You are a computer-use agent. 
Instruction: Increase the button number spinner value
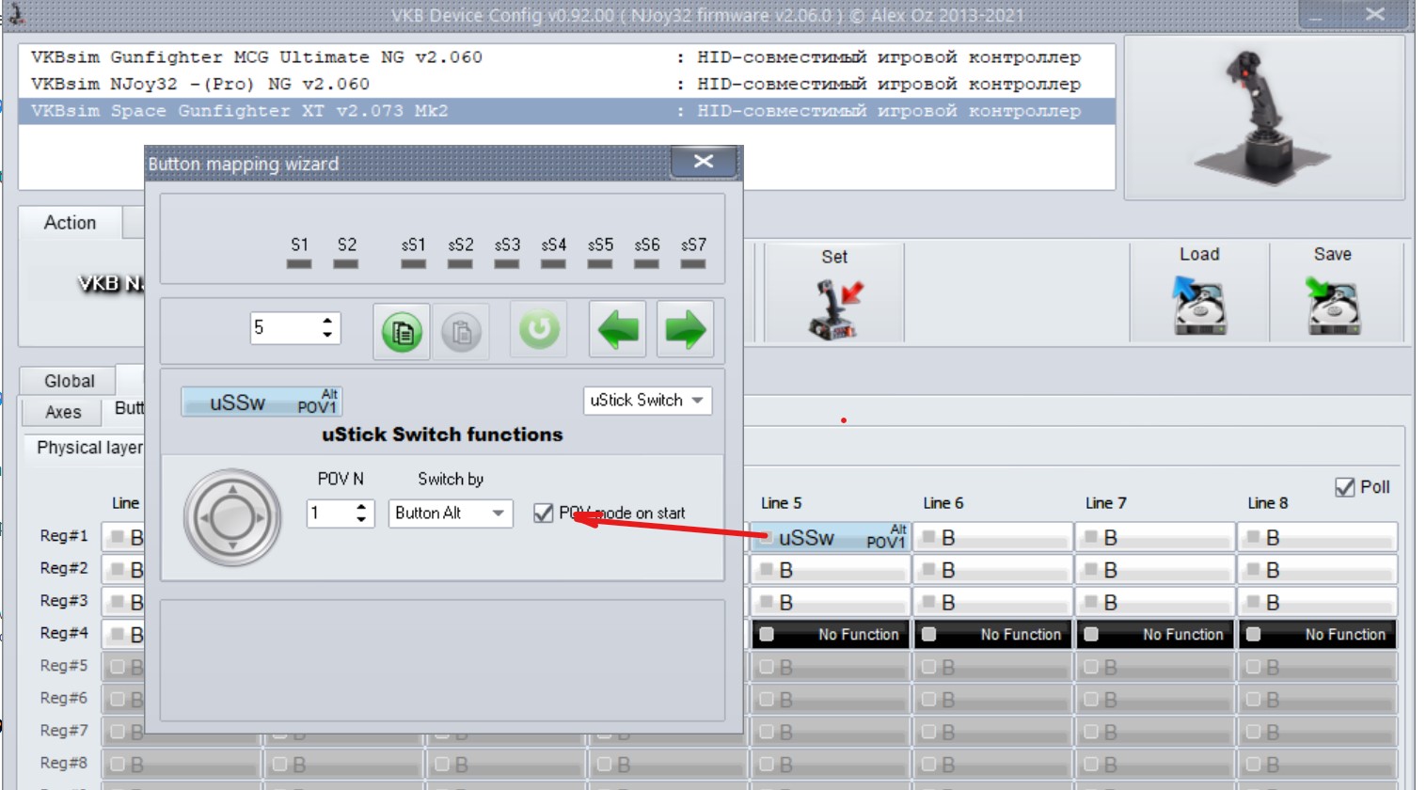click(x=327, y=321)
